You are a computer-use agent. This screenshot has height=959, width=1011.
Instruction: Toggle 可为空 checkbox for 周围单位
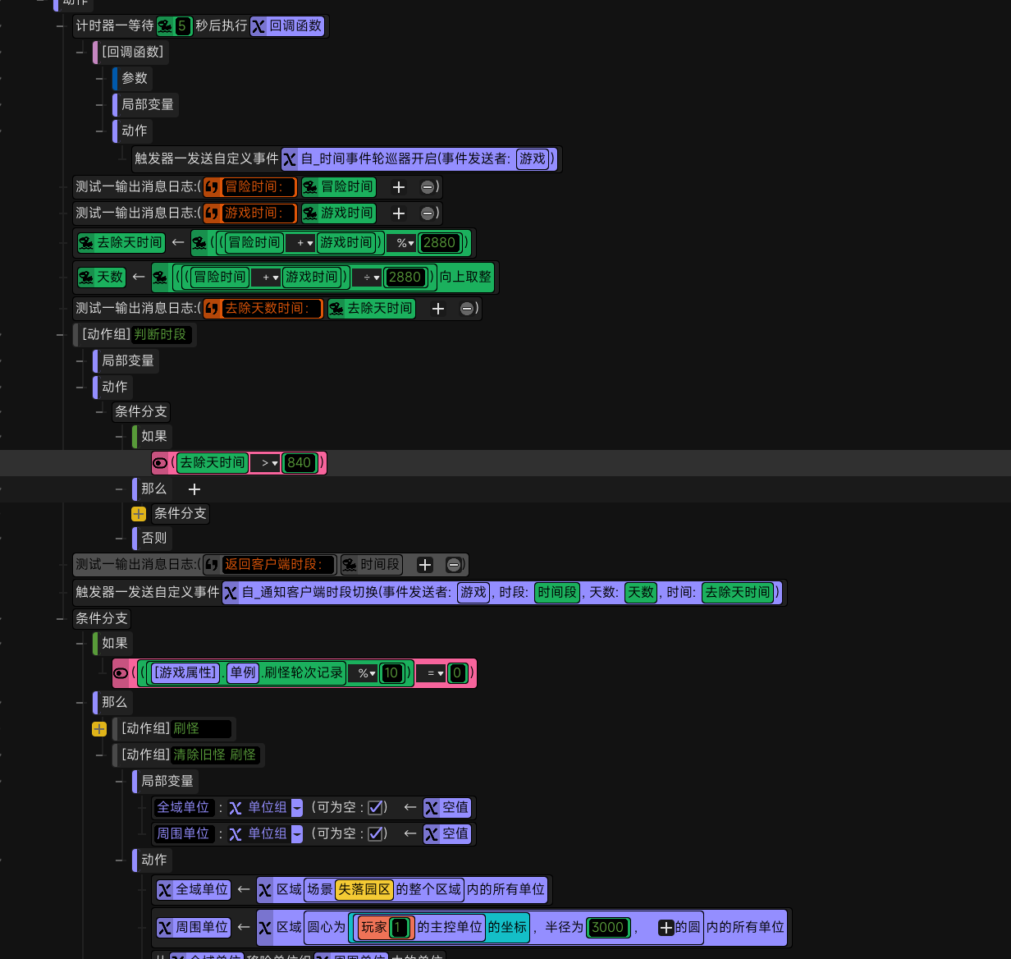(x=375, y=834)
